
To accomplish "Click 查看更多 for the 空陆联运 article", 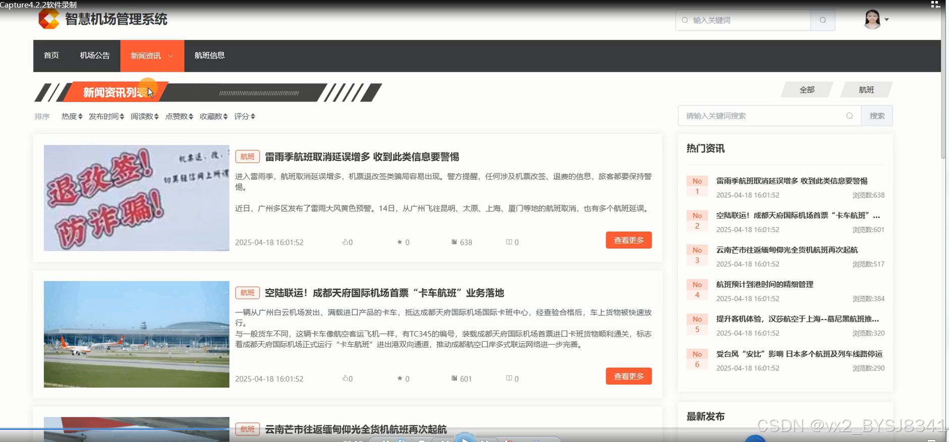I will [628, 376].
